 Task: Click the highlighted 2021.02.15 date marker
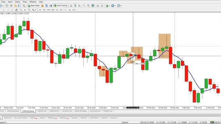133,108
